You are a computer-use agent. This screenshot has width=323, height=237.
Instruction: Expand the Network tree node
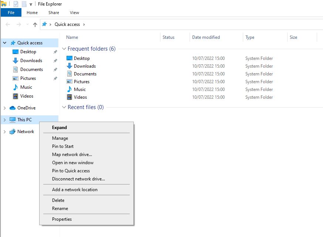(5, 132)
